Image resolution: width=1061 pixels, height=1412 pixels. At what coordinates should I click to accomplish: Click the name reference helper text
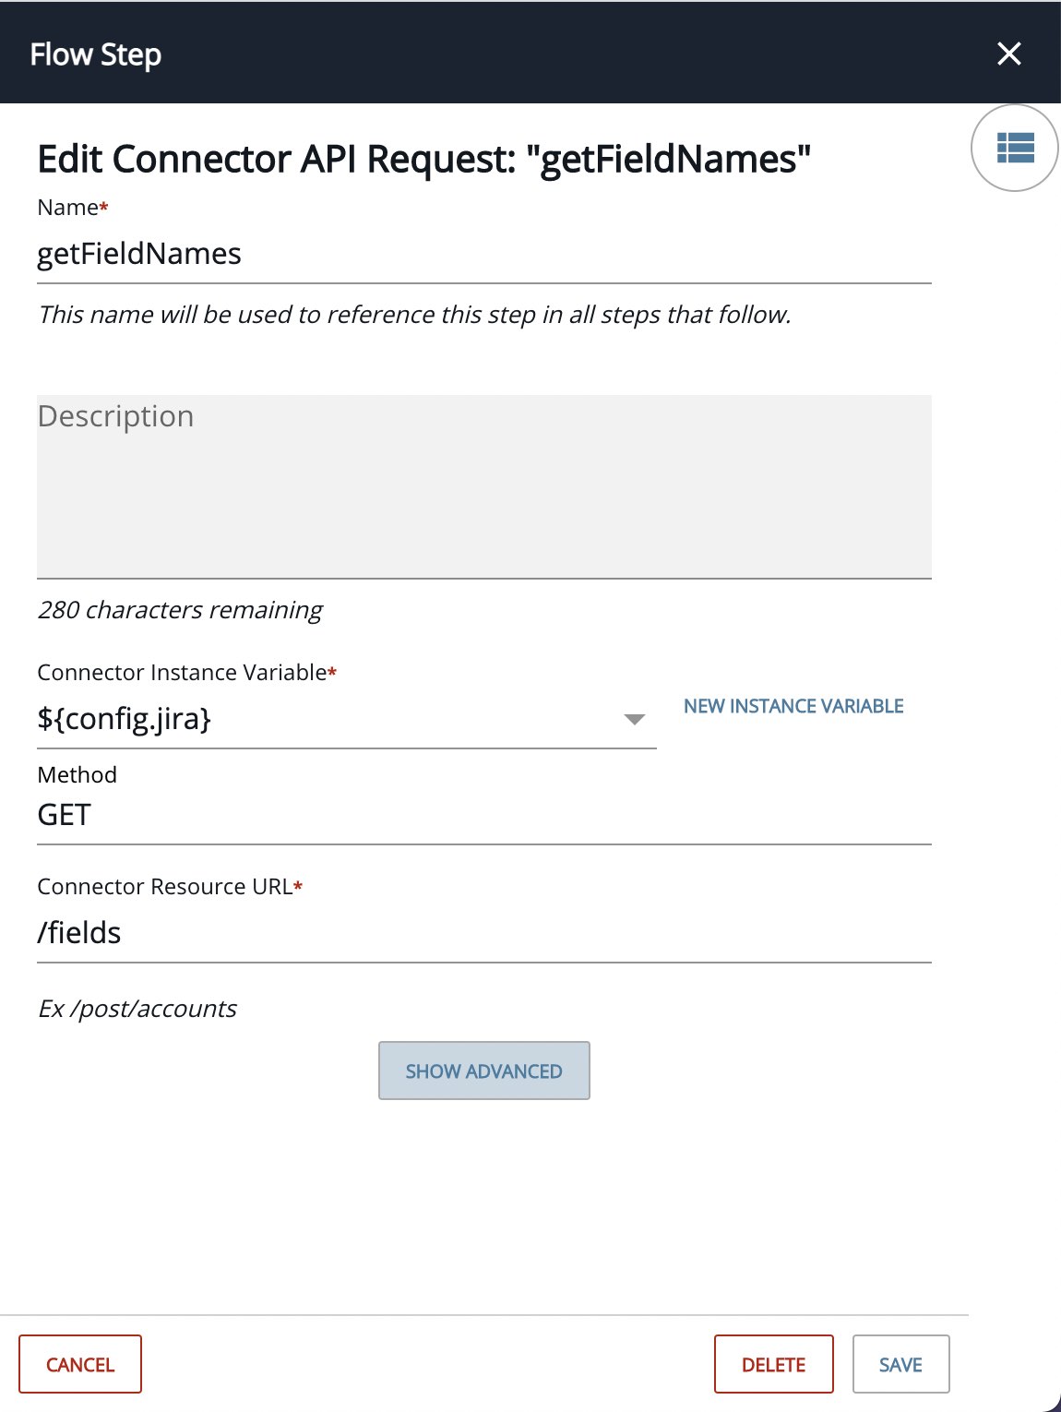(x=414, y=315)
